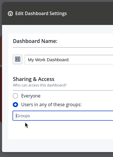Image resolution: width=113 pixels, height=157 pixels.
Task: Click the 'My Work Dashboard' text in name field
Action: (x=48, y=60)
